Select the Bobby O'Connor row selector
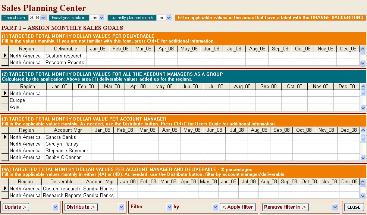The width and height of the screenshot is (367, 215). 5,158
